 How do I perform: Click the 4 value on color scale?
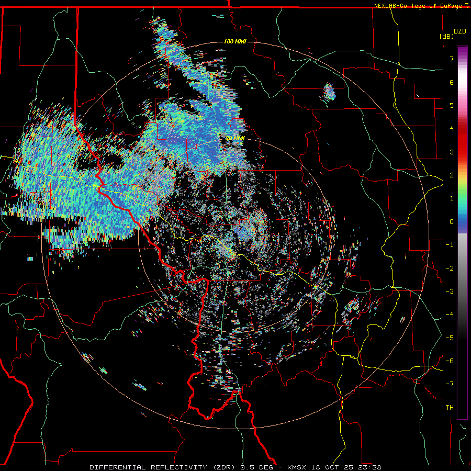coord(452,129)
